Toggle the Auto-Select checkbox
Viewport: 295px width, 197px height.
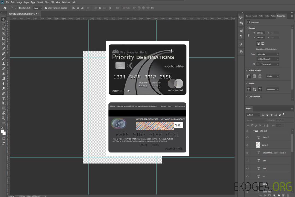[x=19, y=8]
